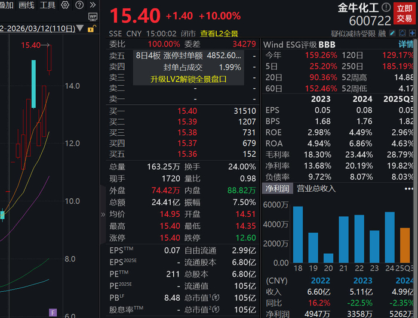418x318 pixels.
Task: Click the 总市值² yuan currency icon
Action: click(x=216, y=309)
